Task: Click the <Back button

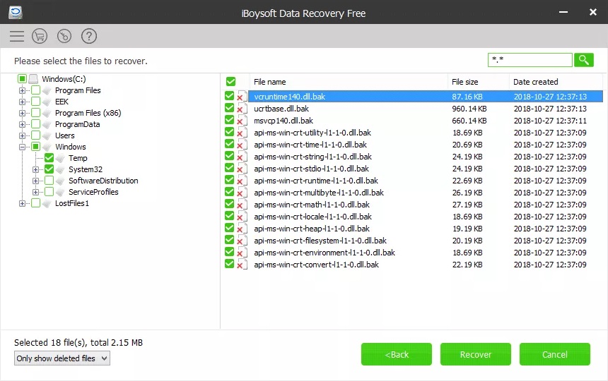Action: [397, 354]
